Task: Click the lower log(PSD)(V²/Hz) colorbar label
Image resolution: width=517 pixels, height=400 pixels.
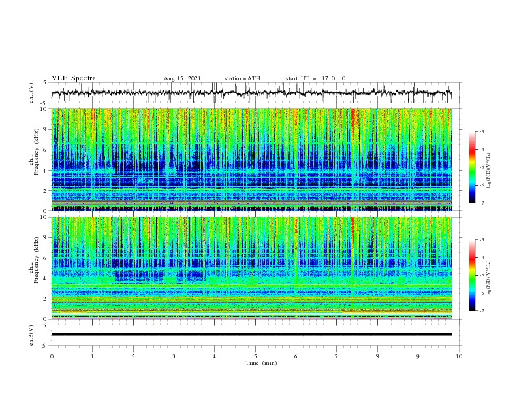Action: (488, 278)
